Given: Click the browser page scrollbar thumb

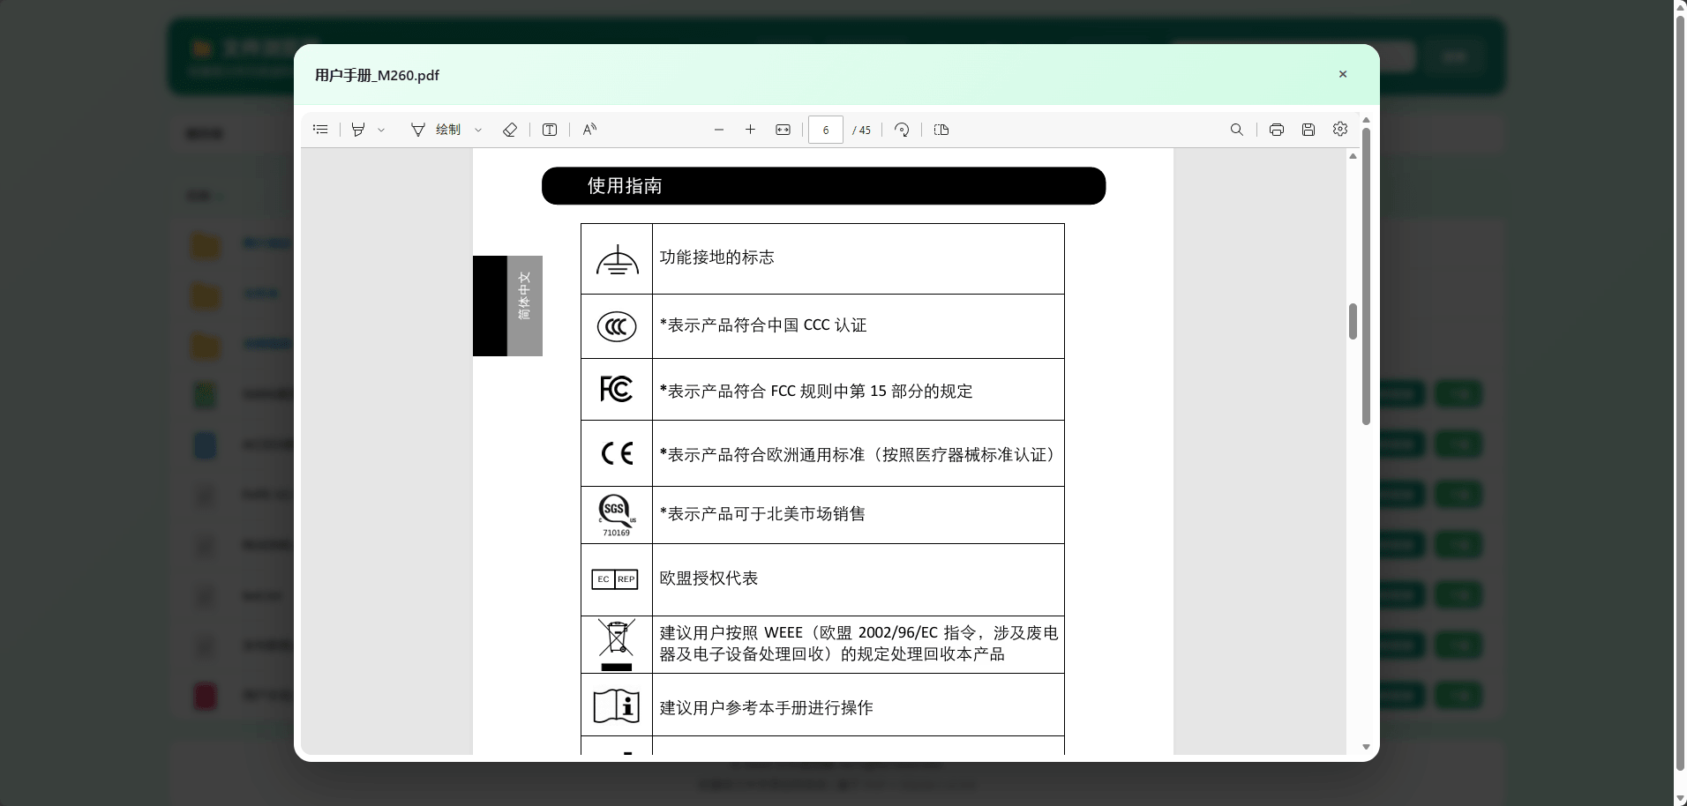Looking at the screenshot, I should [1681, 394].
